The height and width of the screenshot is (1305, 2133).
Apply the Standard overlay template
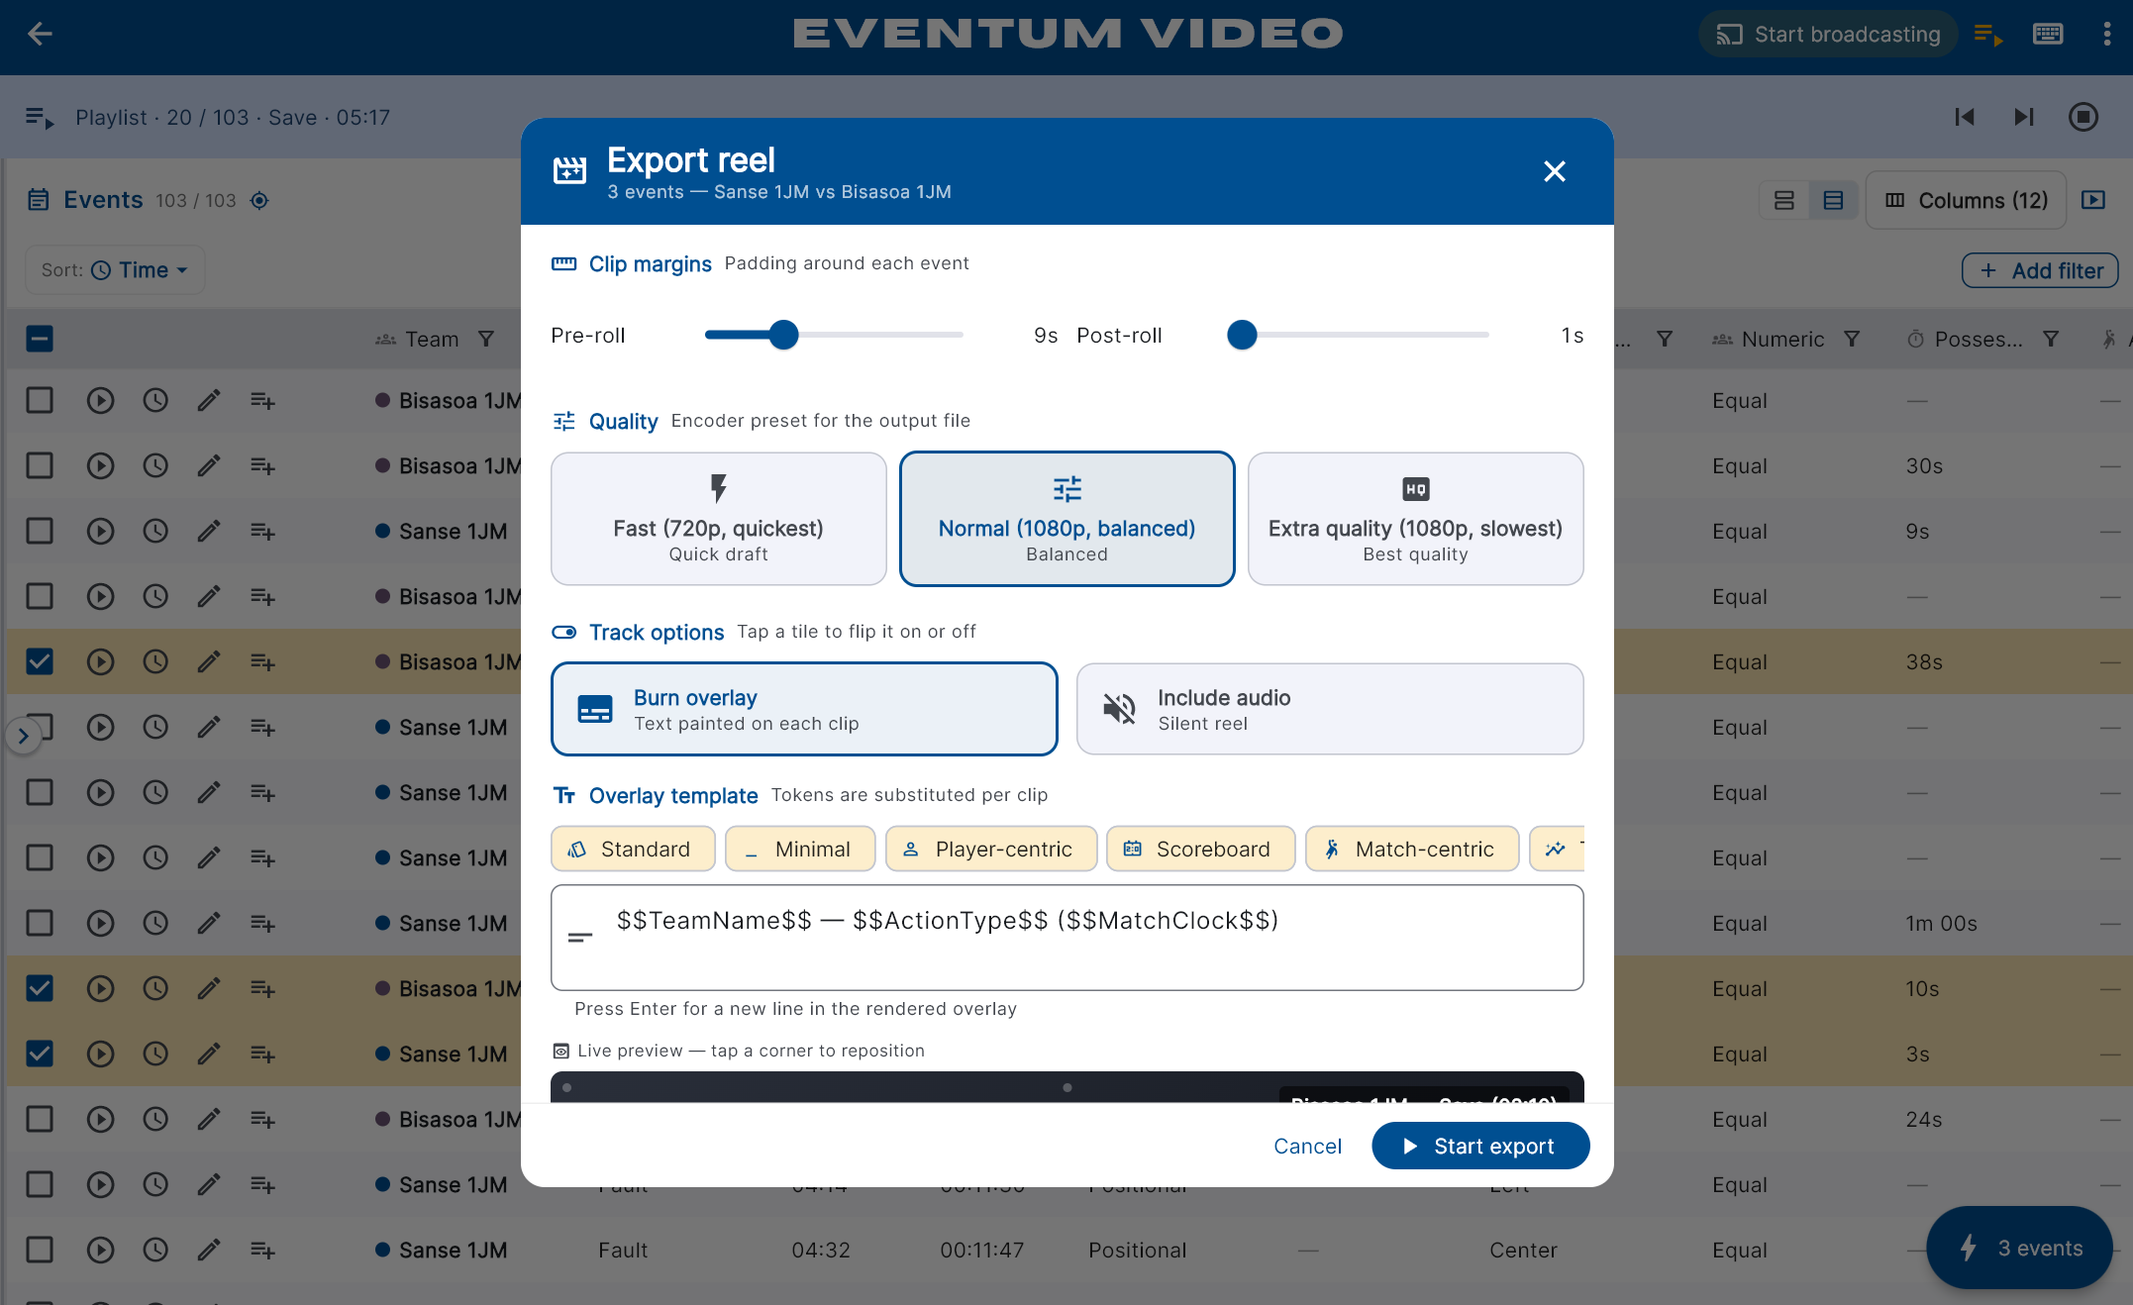click(x=633, y=849)
